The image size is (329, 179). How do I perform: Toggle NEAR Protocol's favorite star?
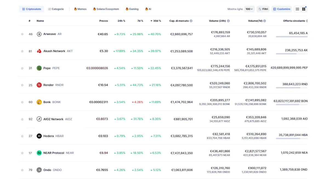[x=22, y=153]
